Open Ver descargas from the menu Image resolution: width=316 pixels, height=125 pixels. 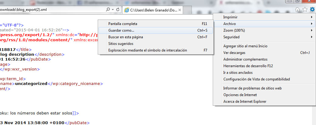(234, 53)
